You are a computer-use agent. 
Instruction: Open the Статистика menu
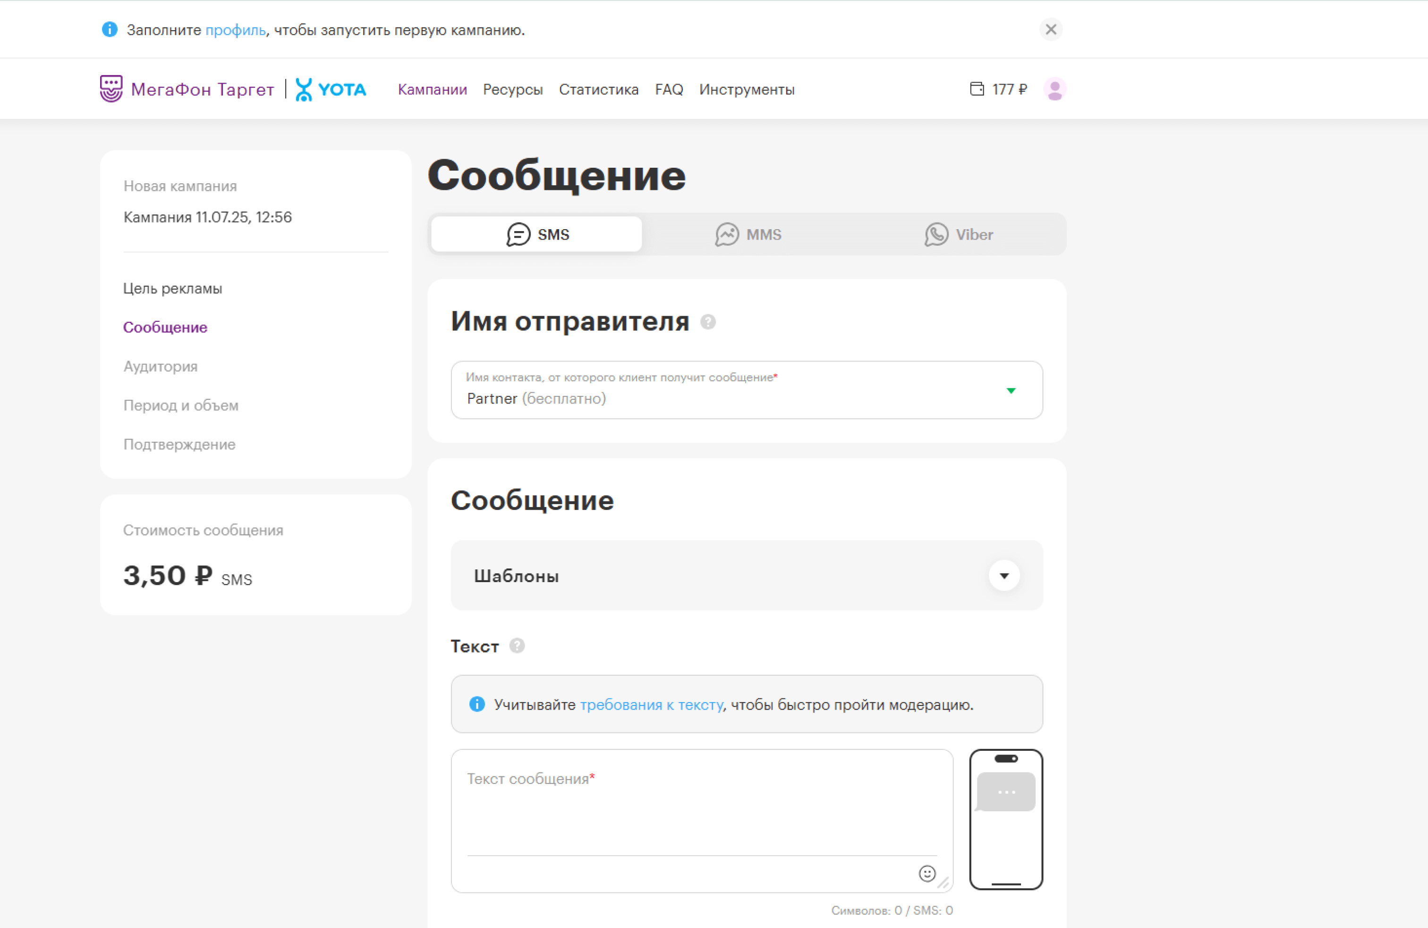click(598, 89)
